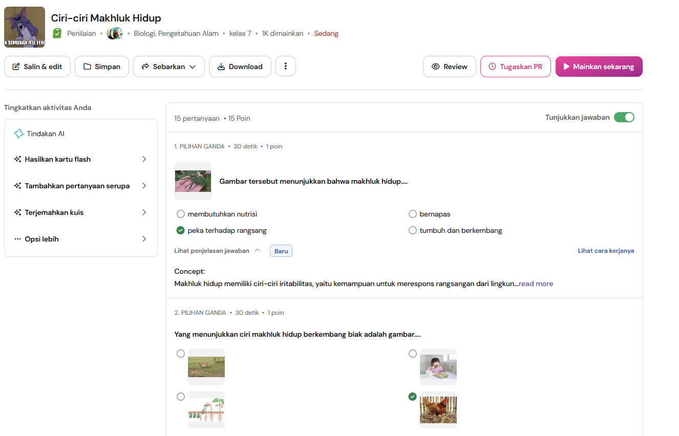Click the Lihat cara kerjanya link
This screenshot has height=436, width=679.
point(606,251)
